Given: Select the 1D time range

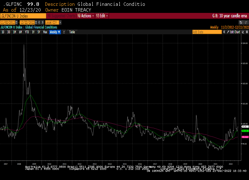Looking at the screenshot, I should pos(3,32).
